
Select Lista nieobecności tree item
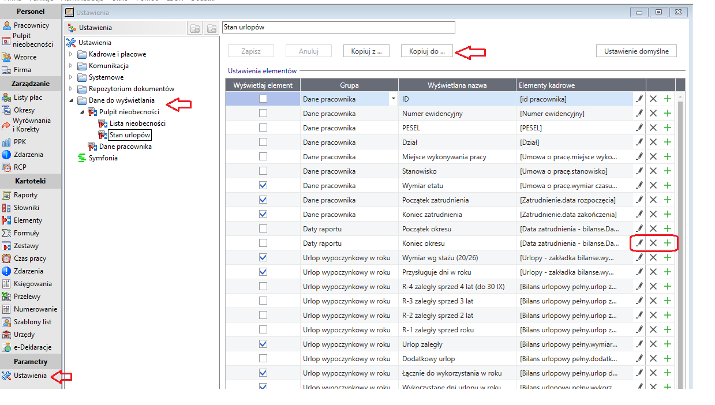[137, 123]
